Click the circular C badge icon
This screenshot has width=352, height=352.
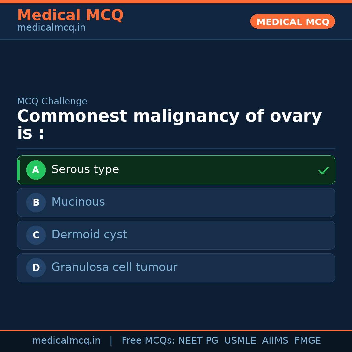pyautogui.click(x=36, y=235)
